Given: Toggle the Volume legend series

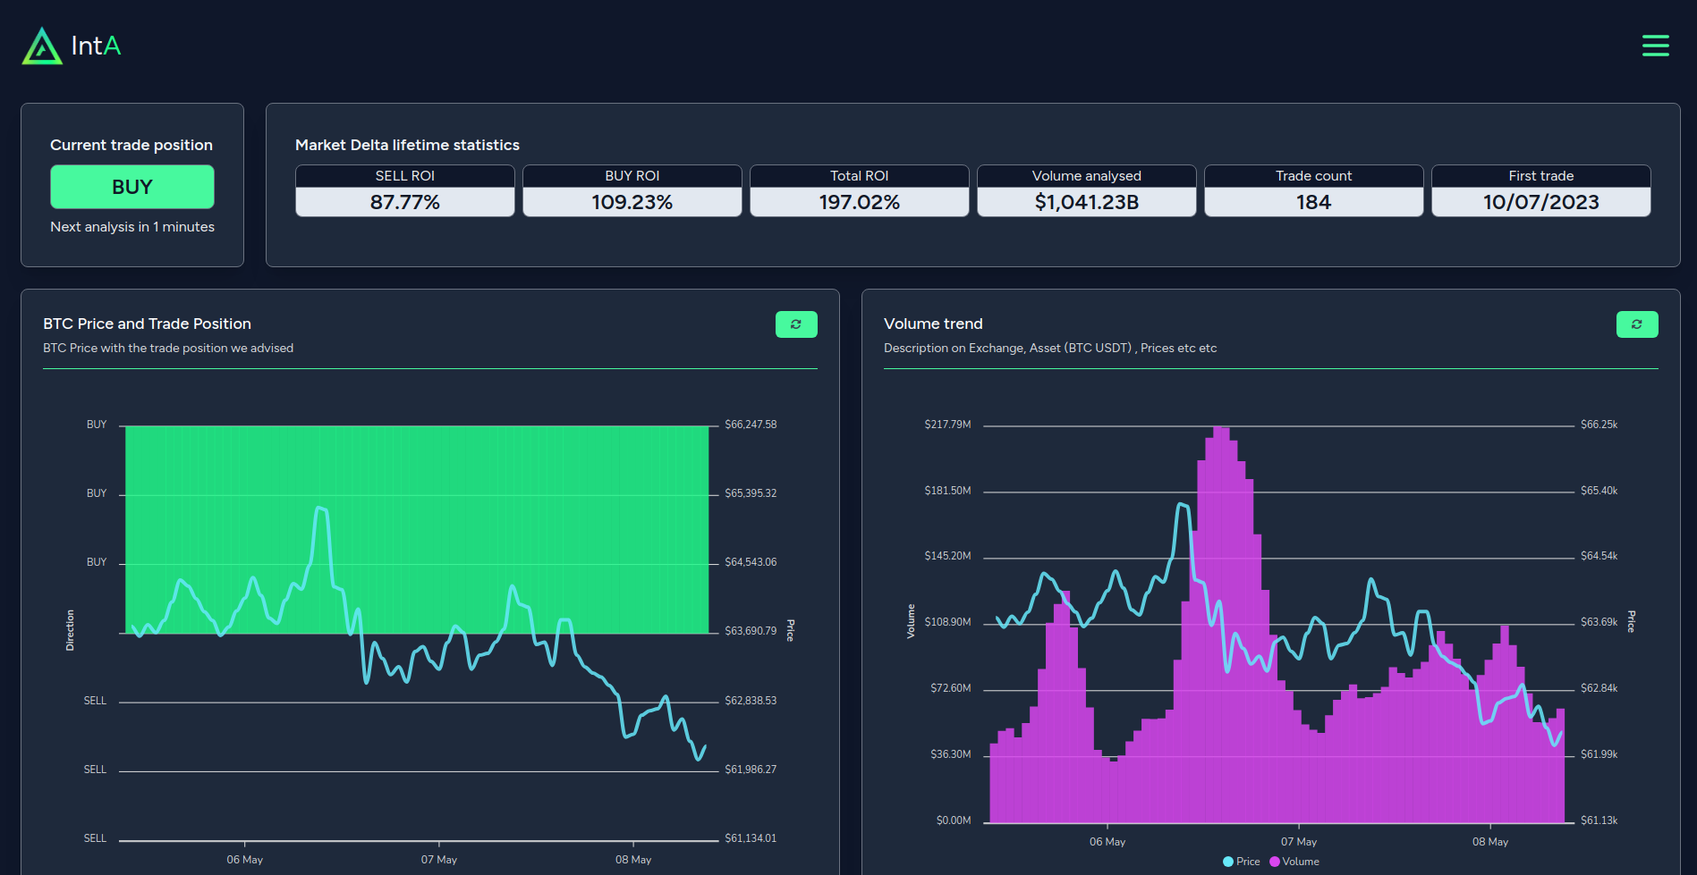Looking at the screenshot, I should pos(1294,862).
